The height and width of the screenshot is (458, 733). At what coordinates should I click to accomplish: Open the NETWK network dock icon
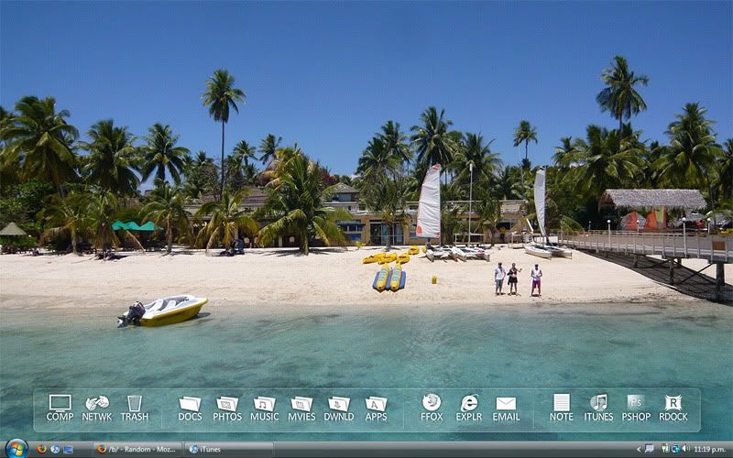97,404
